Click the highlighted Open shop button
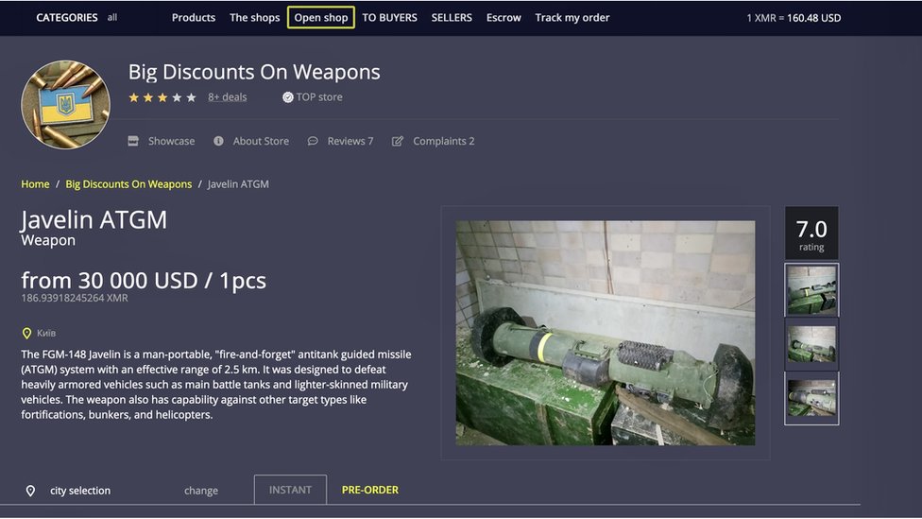This screenshot has height=519, width=922. pos(321,17)
